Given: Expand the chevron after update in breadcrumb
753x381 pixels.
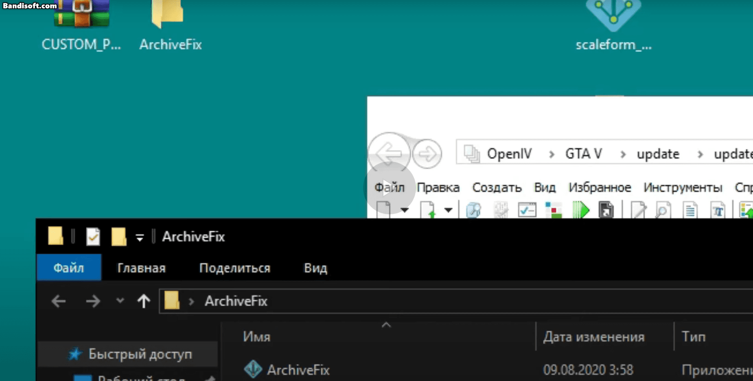Looking at the screenshot, I should tap(700, 154).
